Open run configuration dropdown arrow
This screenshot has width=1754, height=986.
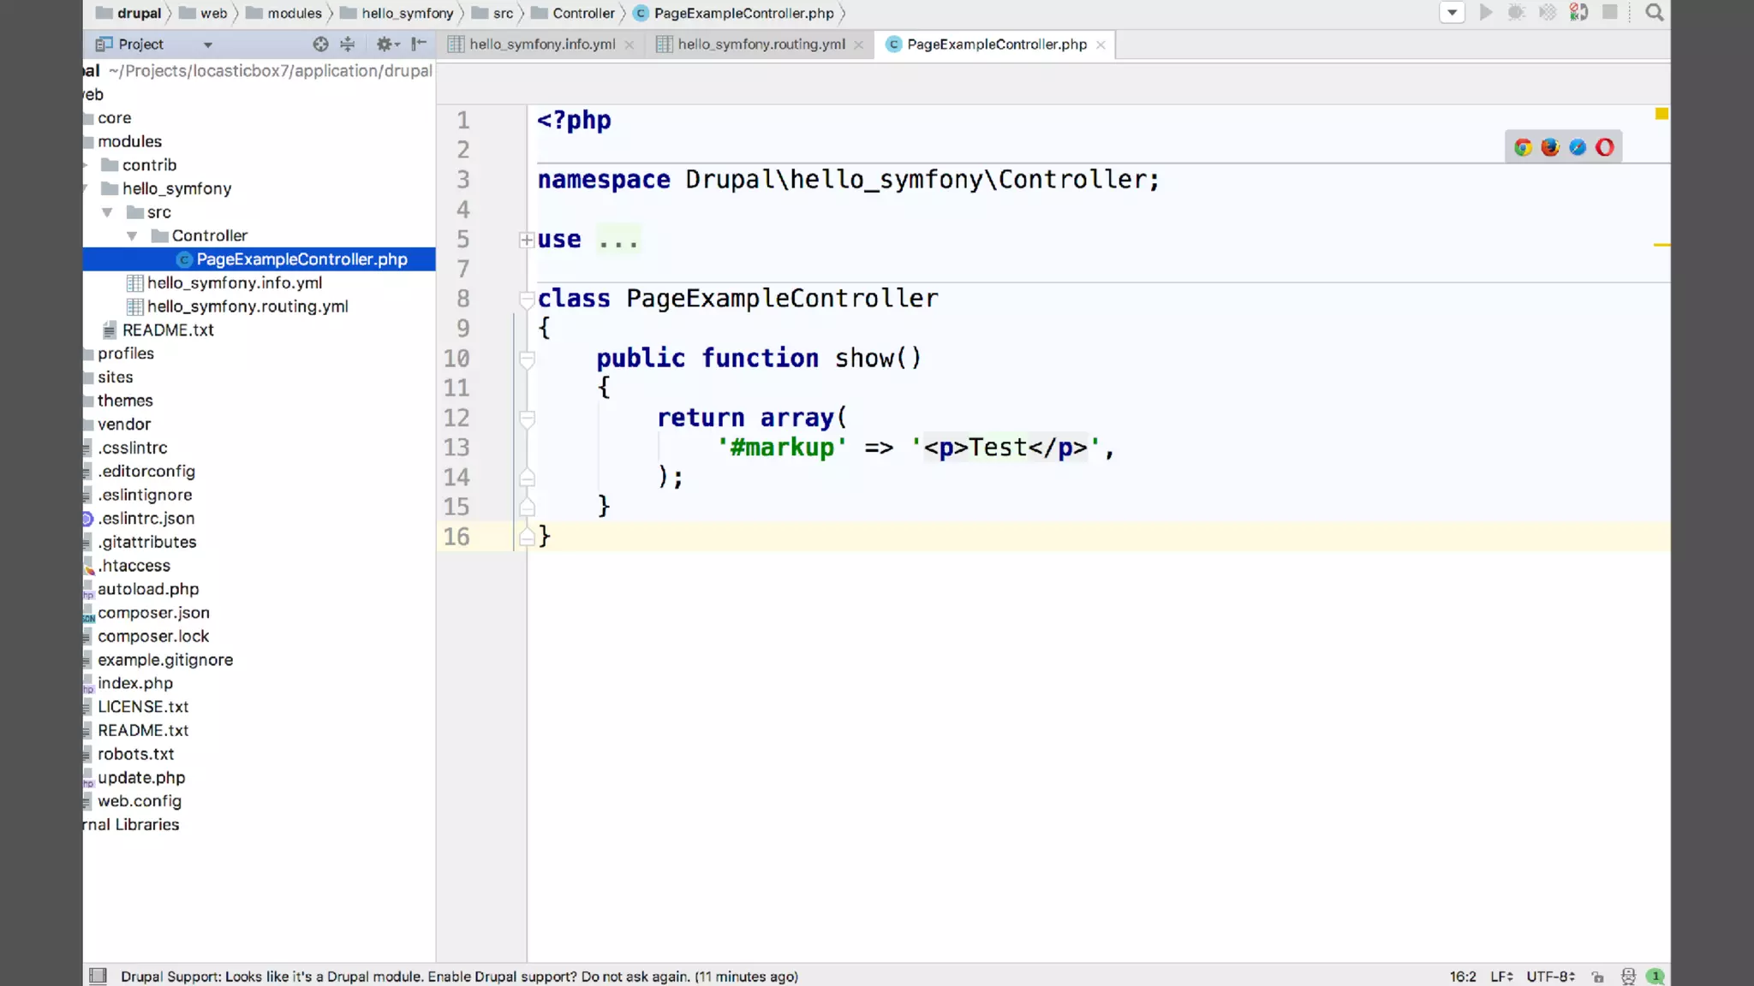tap(1453, 13)
